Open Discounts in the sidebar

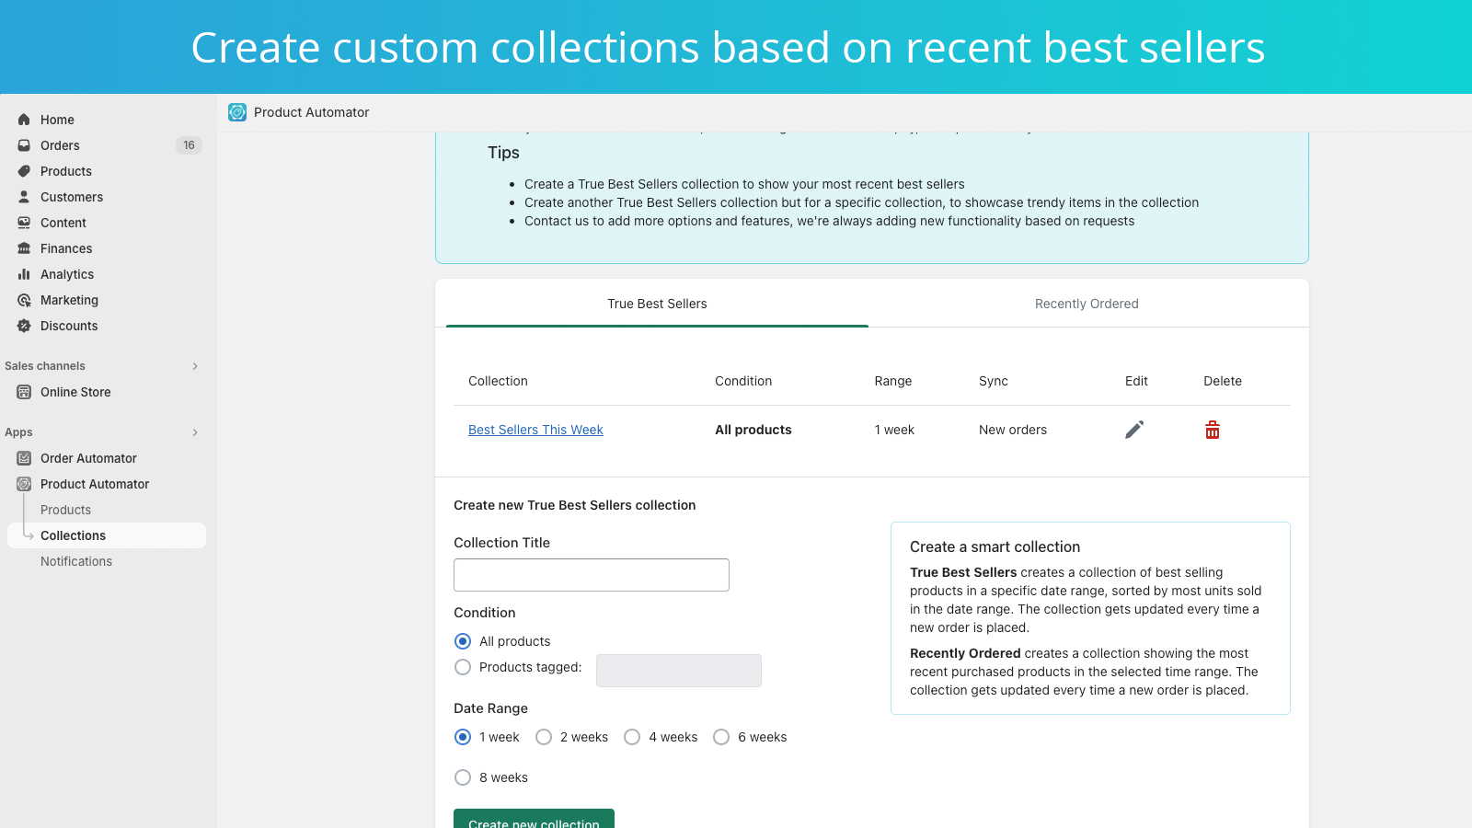click(69, 326)
